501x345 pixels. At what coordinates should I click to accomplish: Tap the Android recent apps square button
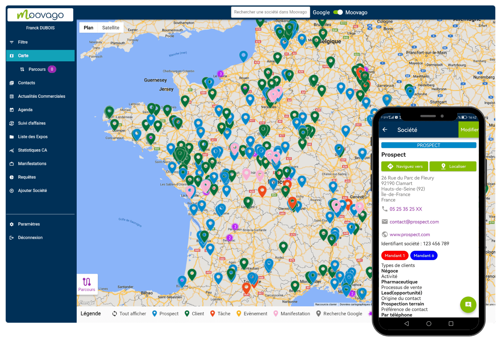[451, 324]
